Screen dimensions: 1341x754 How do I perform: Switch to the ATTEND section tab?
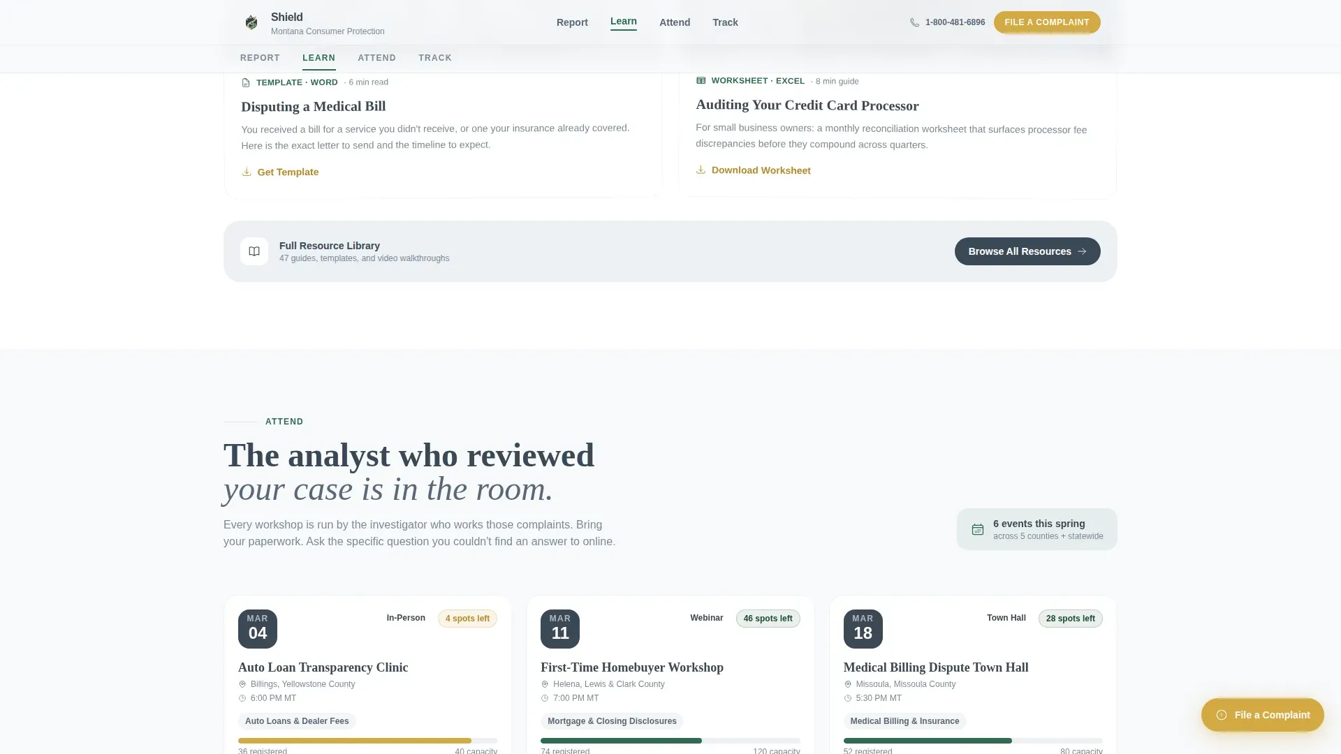pyautogui.click(x=376, y=58)
